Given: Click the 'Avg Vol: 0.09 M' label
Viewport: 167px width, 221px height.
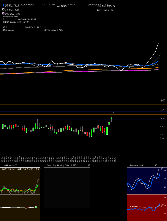Looking at the screenshot, I should (x=106, y=6).
